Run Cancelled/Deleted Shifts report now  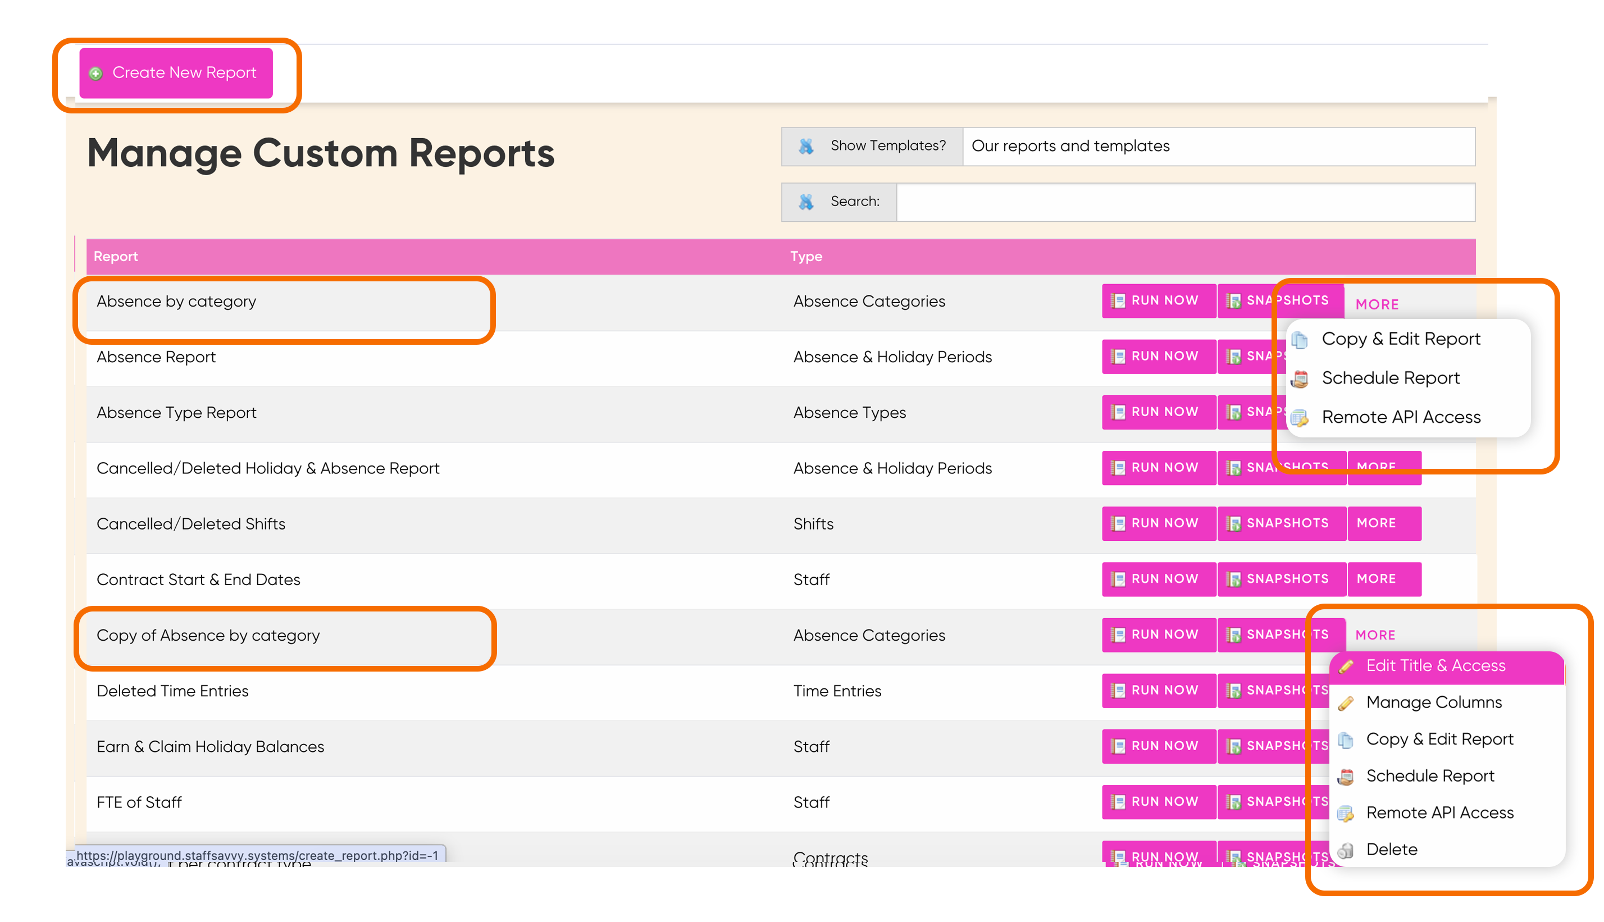tap(1158, 524)
